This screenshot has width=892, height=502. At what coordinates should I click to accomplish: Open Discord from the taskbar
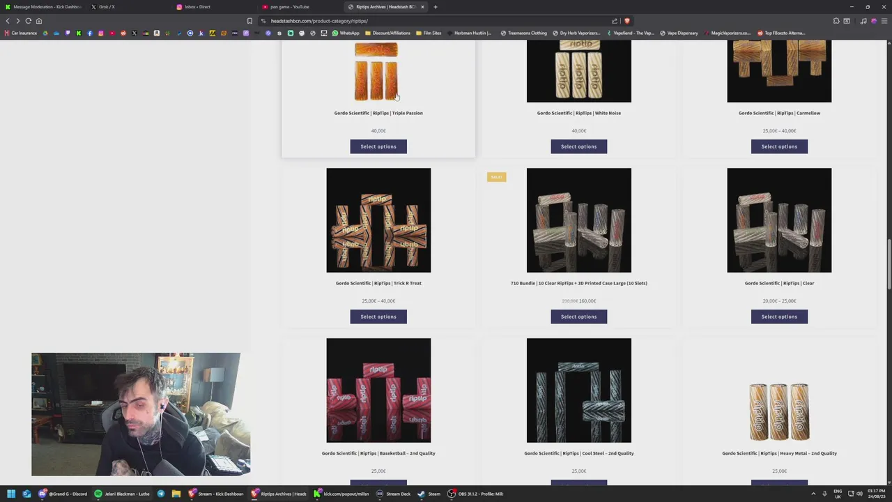pyautogui.click(x=64, y=494)
